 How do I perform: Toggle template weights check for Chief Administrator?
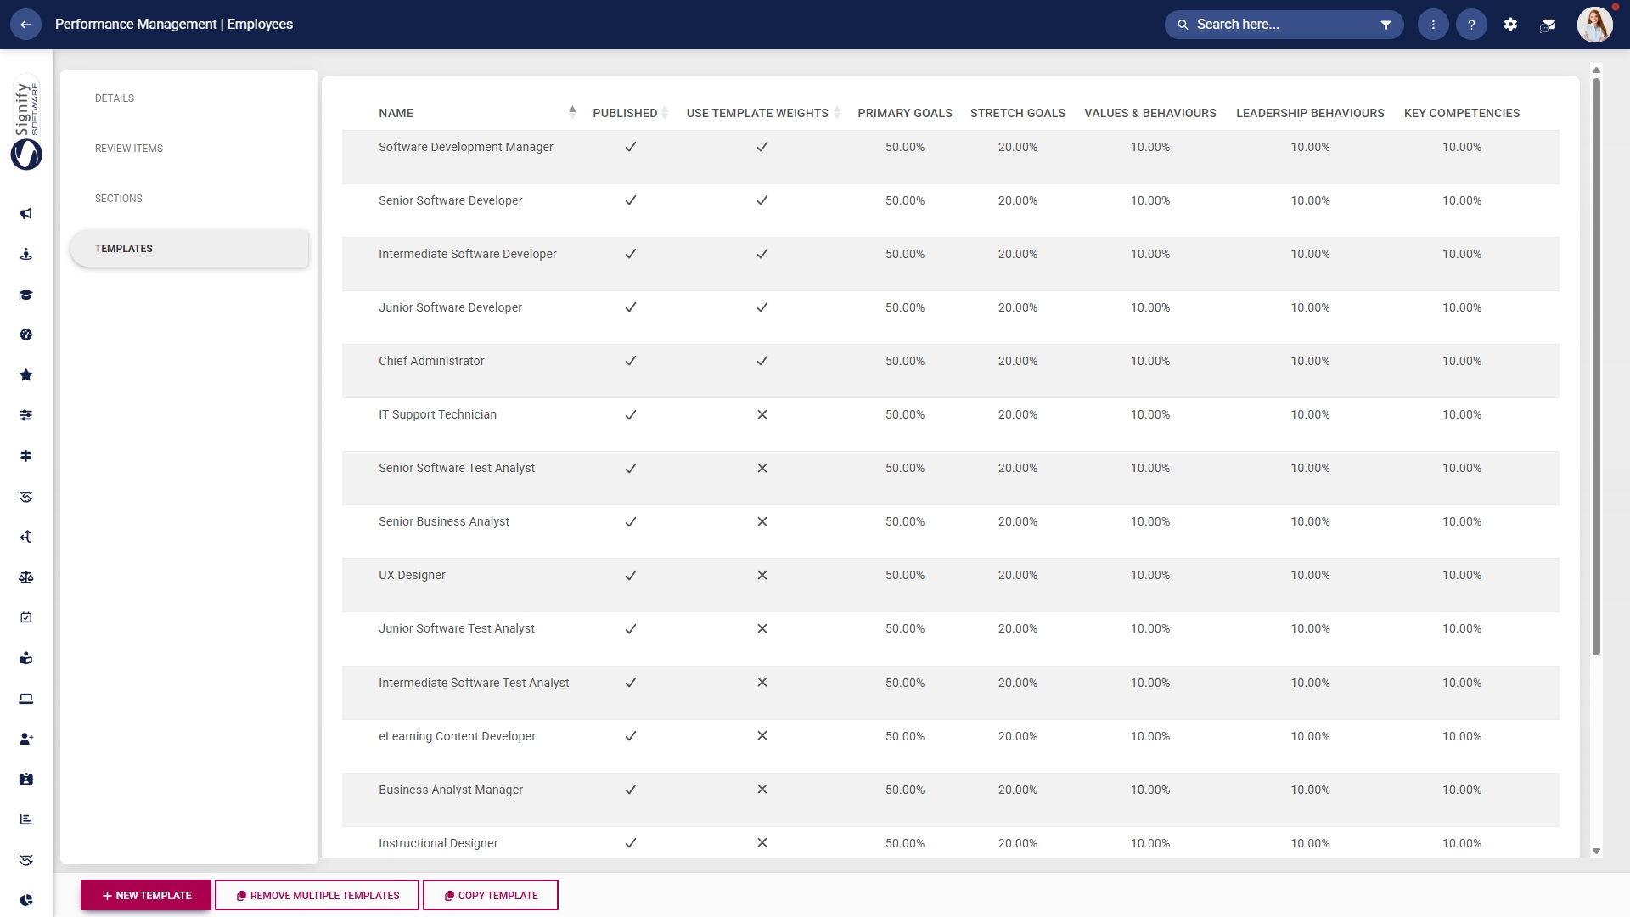pos(762,361)
